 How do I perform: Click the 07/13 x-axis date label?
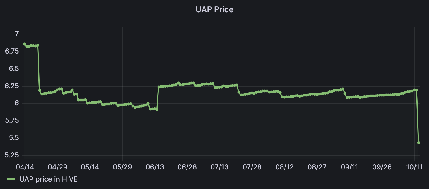(220, 167)
